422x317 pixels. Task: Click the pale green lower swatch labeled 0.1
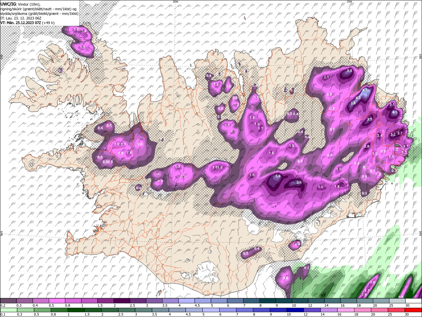point(9,310)
